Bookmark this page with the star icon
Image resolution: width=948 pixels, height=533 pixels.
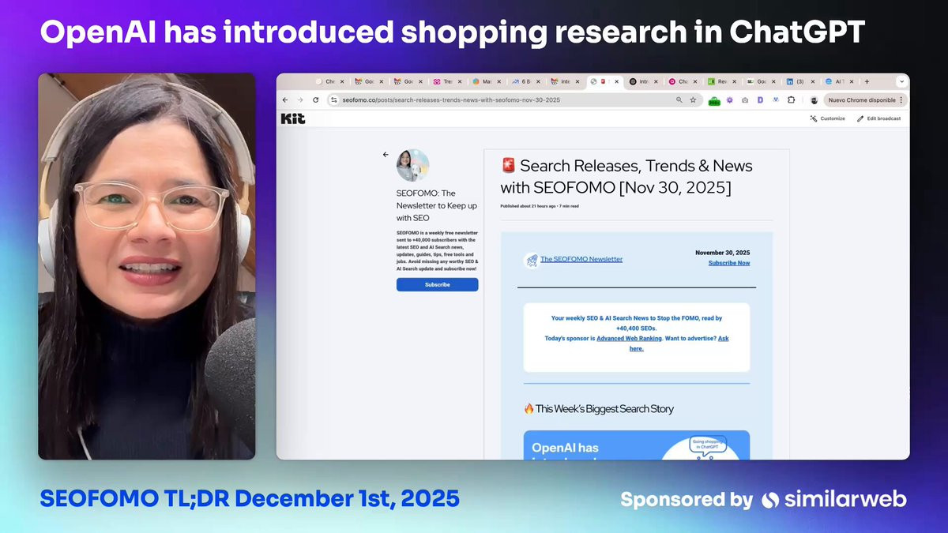coord(693,100)
